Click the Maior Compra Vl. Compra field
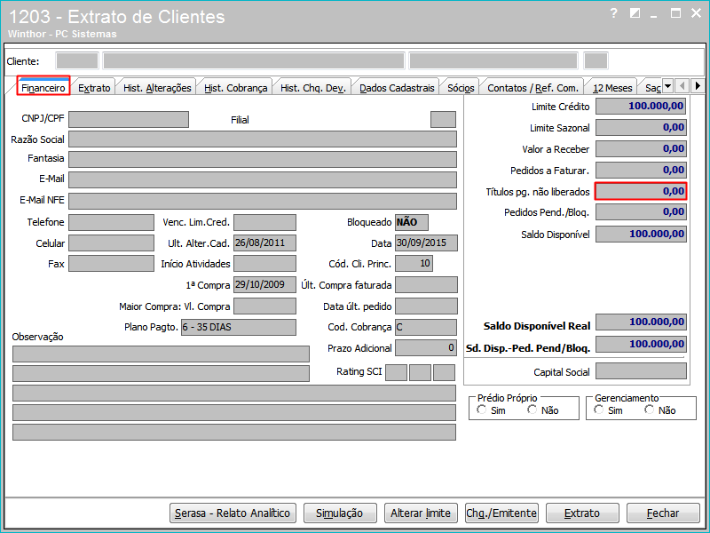 tap(264, 306)
